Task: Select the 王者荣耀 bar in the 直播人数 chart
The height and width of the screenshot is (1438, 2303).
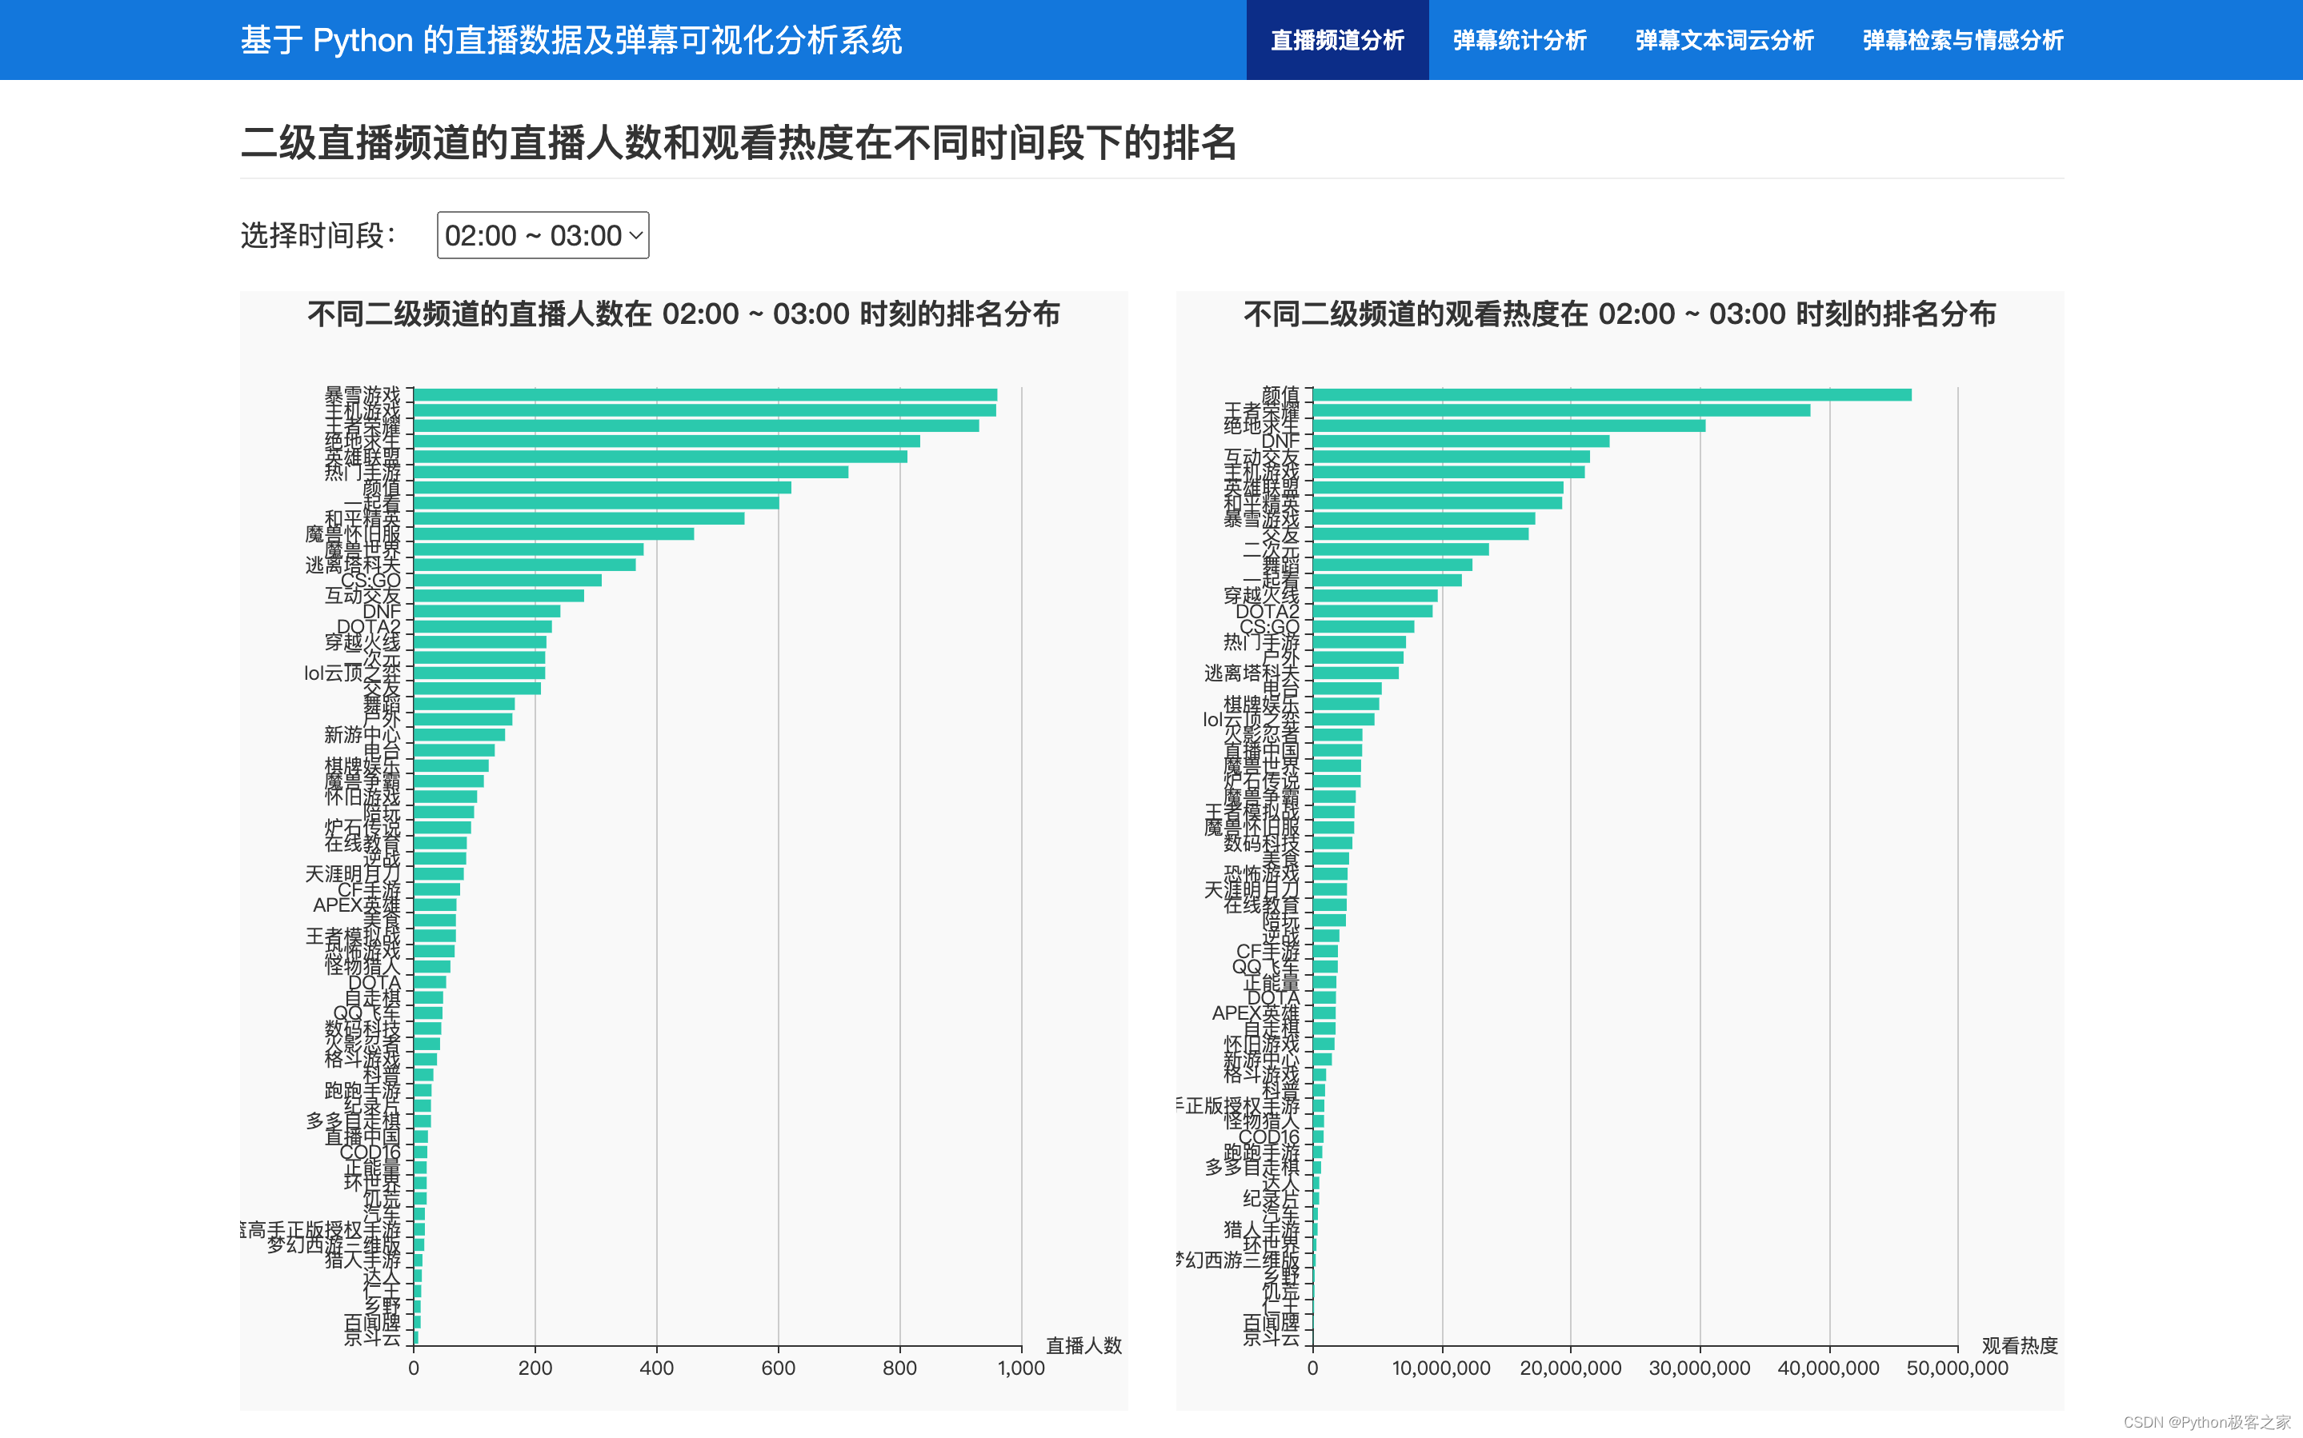Action: point(696,426)
